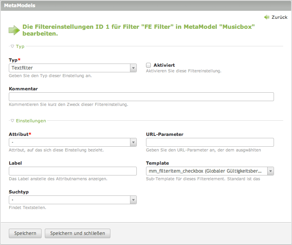Follow the Zurück link text
Image resolution: width=292 pixels, height=245 pixels.
279,17
